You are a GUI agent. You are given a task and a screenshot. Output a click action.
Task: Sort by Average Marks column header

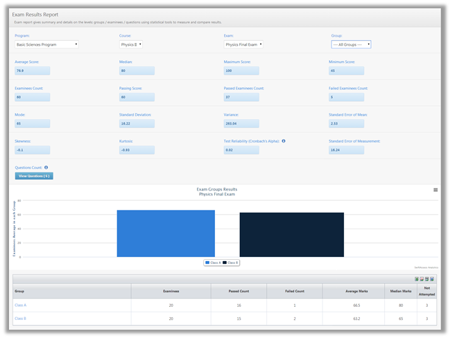[356, 292]
